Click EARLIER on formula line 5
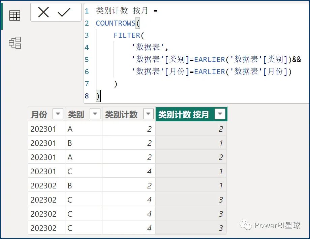 [210, 59]
